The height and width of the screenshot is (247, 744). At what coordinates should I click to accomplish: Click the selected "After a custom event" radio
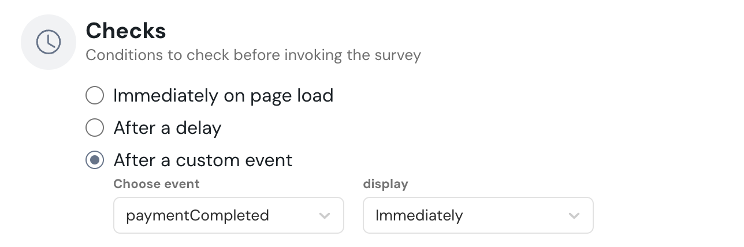pyautogui.click(x=95, y=160)
